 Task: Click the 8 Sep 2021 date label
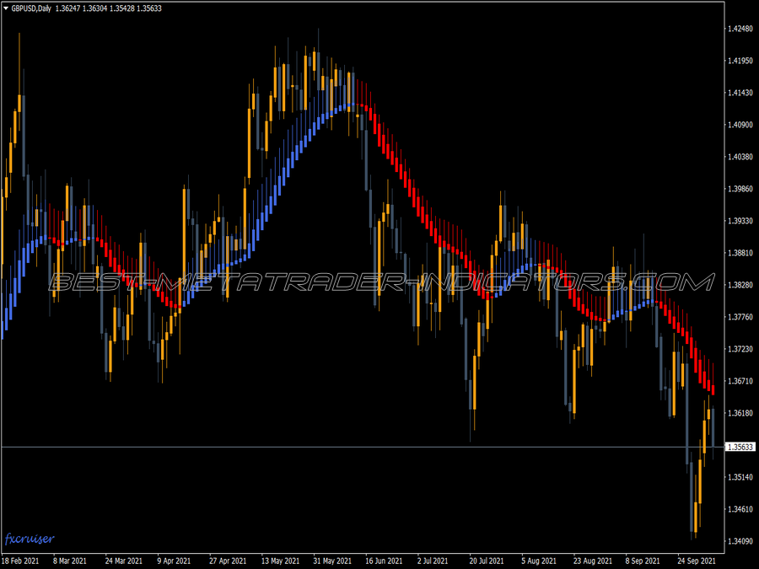coord(643,561)
